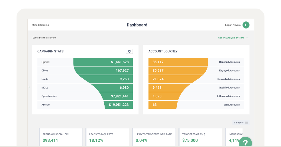
Task: Click ACCOUNT JOURNEY panel heading
Action: (163, 51)
